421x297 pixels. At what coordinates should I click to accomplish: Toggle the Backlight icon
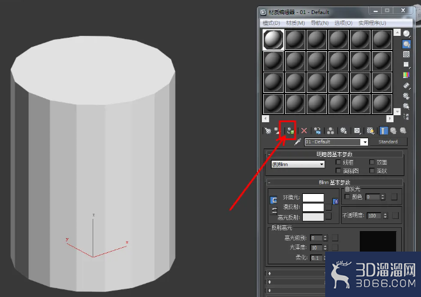coord(406,44)
